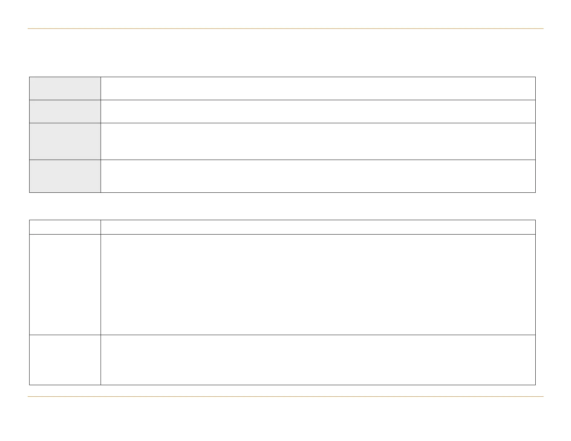Image resolution: width=571 pixels, height=441 pixels.
Task: Select fourth-row wide white cell, upper table
Action: point(318,176)
